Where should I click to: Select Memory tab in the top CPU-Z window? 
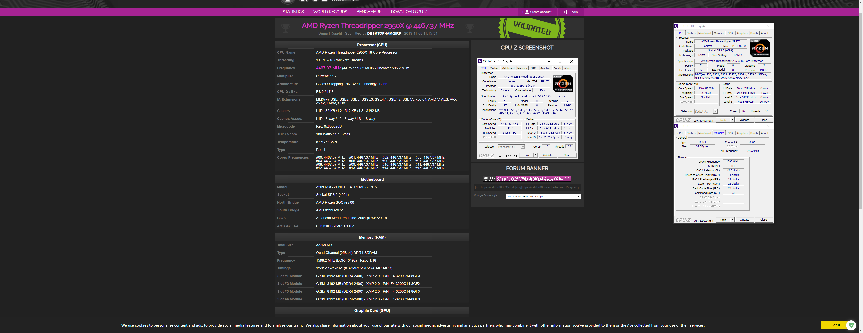point(718,33)
